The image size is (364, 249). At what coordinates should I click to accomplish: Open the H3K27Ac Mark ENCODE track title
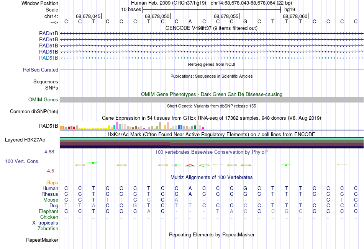tap(212, 135)
